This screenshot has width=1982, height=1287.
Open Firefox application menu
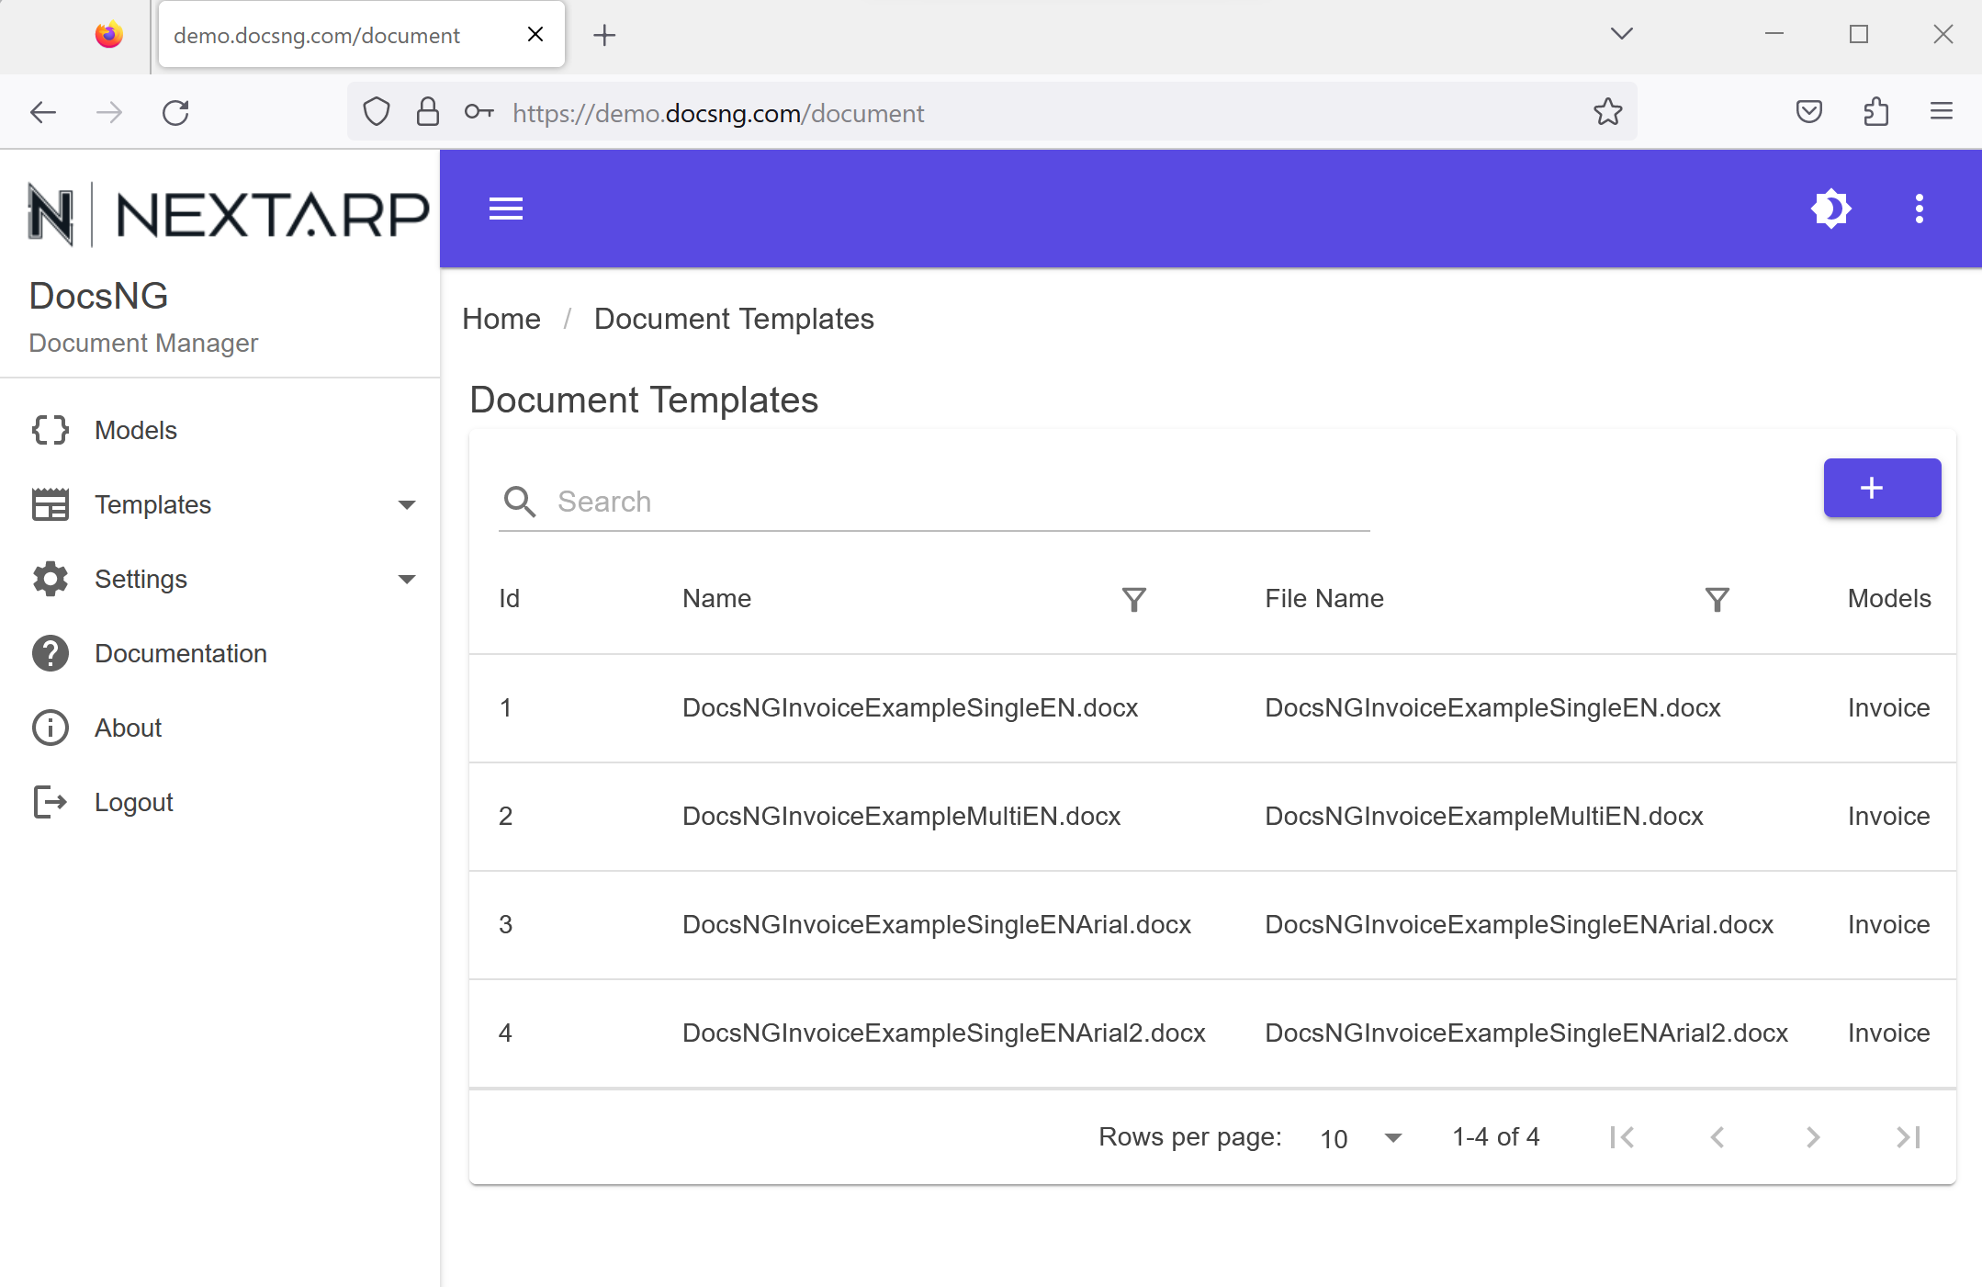coord(1941,112)
